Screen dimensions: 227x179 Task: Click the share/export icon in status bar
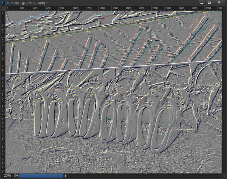pos(16,175)
